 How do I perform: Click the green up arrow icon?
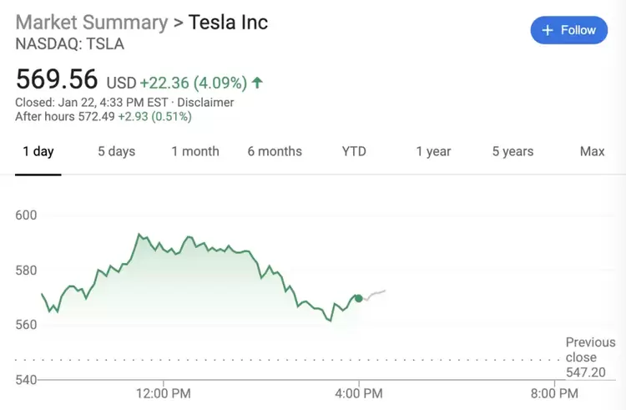tap(258, 83)
